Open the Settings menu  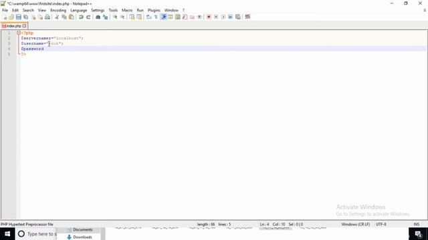98,10
